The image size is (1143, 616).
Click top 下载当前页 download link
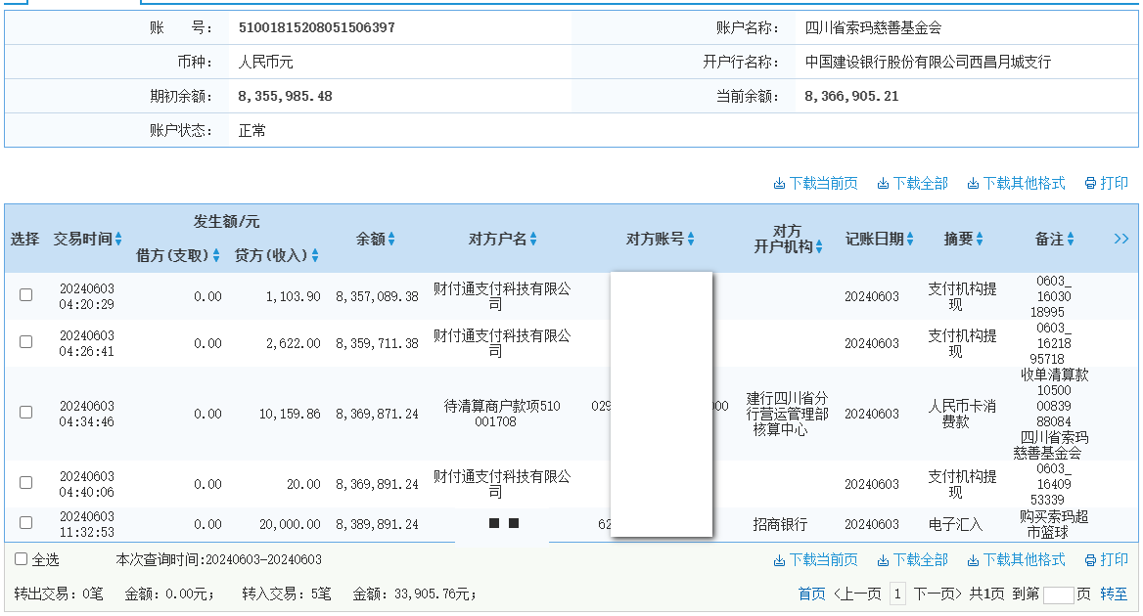click(x=816, y=184)
